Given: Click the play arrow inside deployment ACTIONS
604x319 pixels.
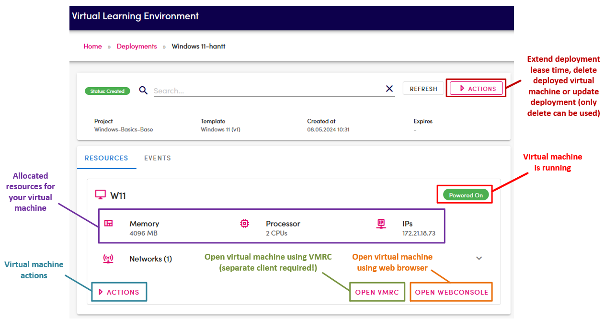Looking at the screenshot, I should (x=462, y=88).
